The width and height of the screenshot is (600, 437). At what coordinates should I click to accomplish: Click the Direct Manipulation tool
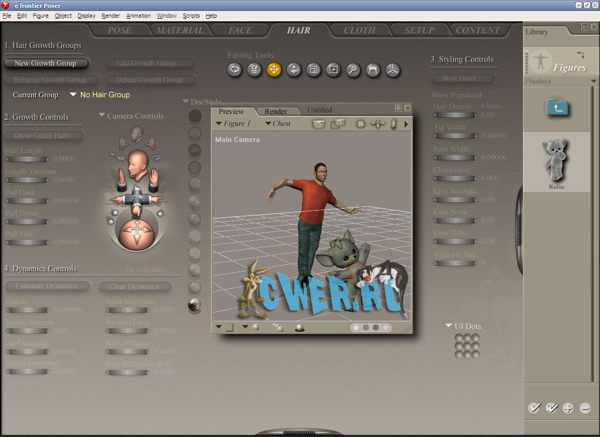(x=393, y=70)
